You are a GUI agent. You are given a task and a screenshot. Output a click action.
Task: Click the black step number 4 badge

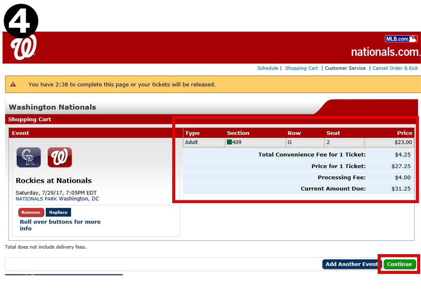click(21, 20)
